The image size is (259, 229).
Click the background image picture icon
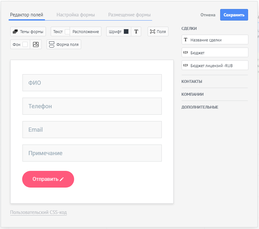pos(36,44)
